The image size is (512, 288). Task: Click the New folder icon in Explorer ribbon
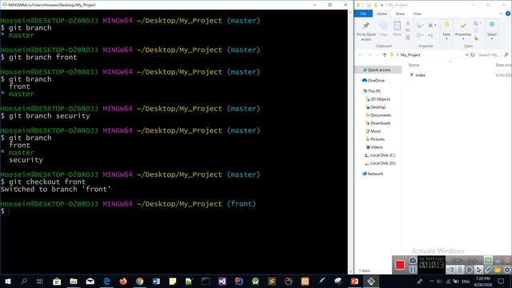[446, 25]
